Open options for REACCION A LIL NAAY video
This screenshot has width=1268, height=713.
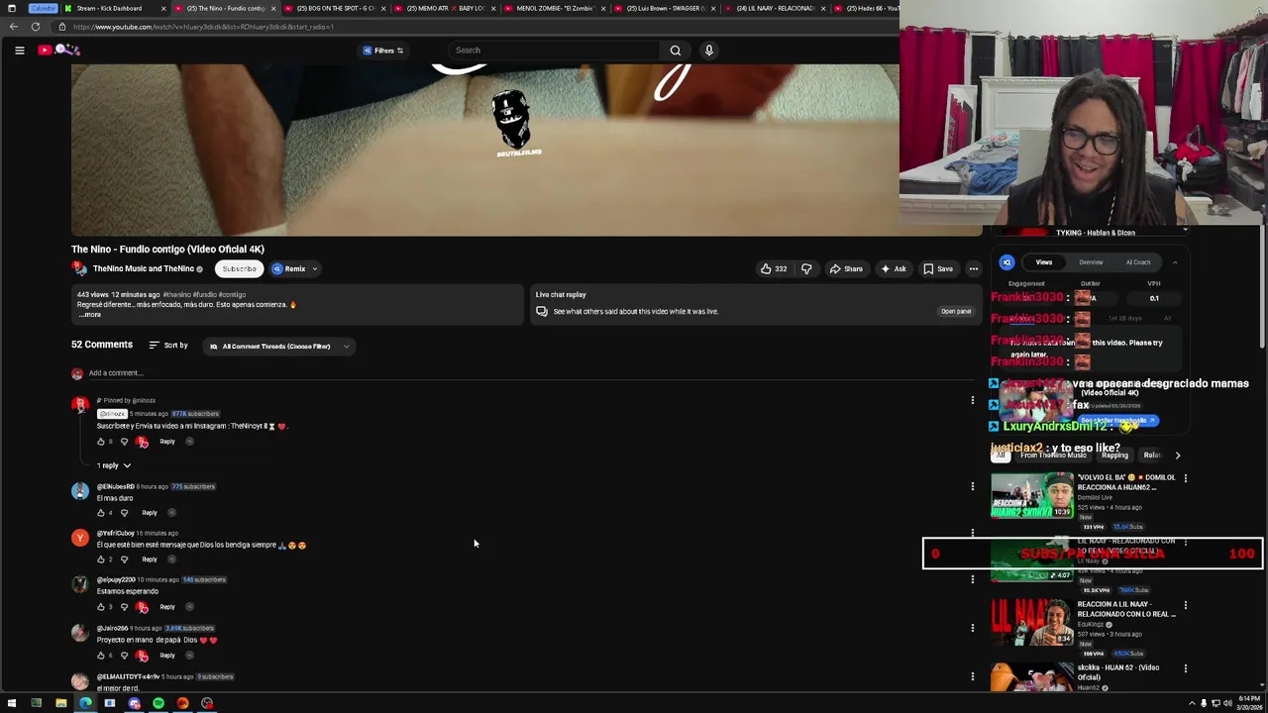(x=1185, y=605)
